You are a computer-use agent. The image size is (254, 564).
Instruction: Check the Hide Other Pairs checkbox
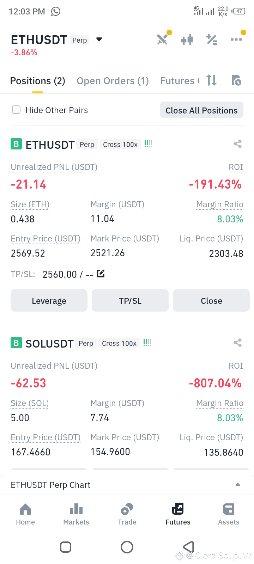16,110
